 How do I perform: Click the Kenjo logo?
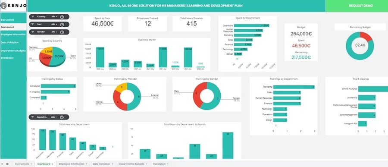pos(13,6)
